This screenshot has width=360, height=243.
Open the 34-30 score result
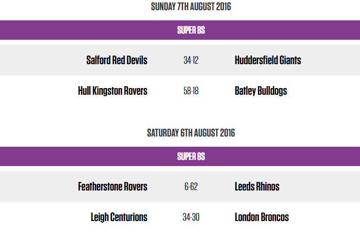tap(191, 217)
